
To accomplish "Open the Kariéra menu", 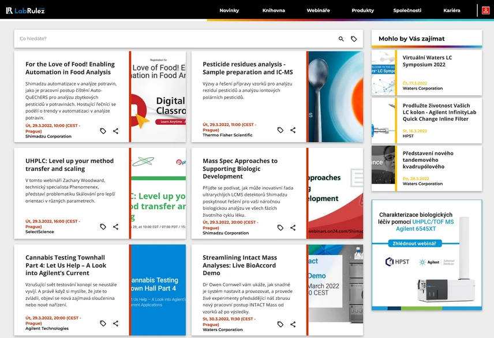I will 451,10.
